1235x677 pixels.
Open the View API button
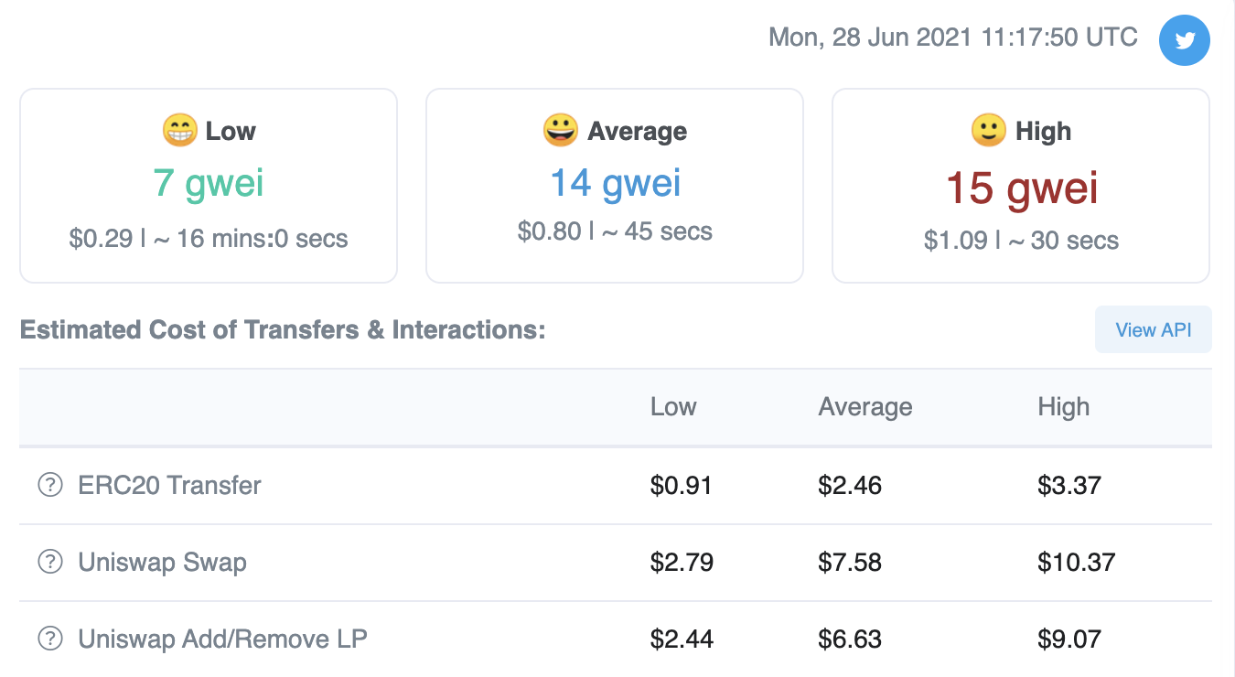[1153, 330]
